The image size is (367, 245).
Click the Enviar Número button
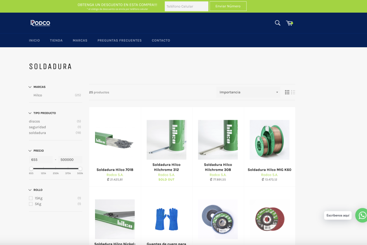tap(228, 6)
